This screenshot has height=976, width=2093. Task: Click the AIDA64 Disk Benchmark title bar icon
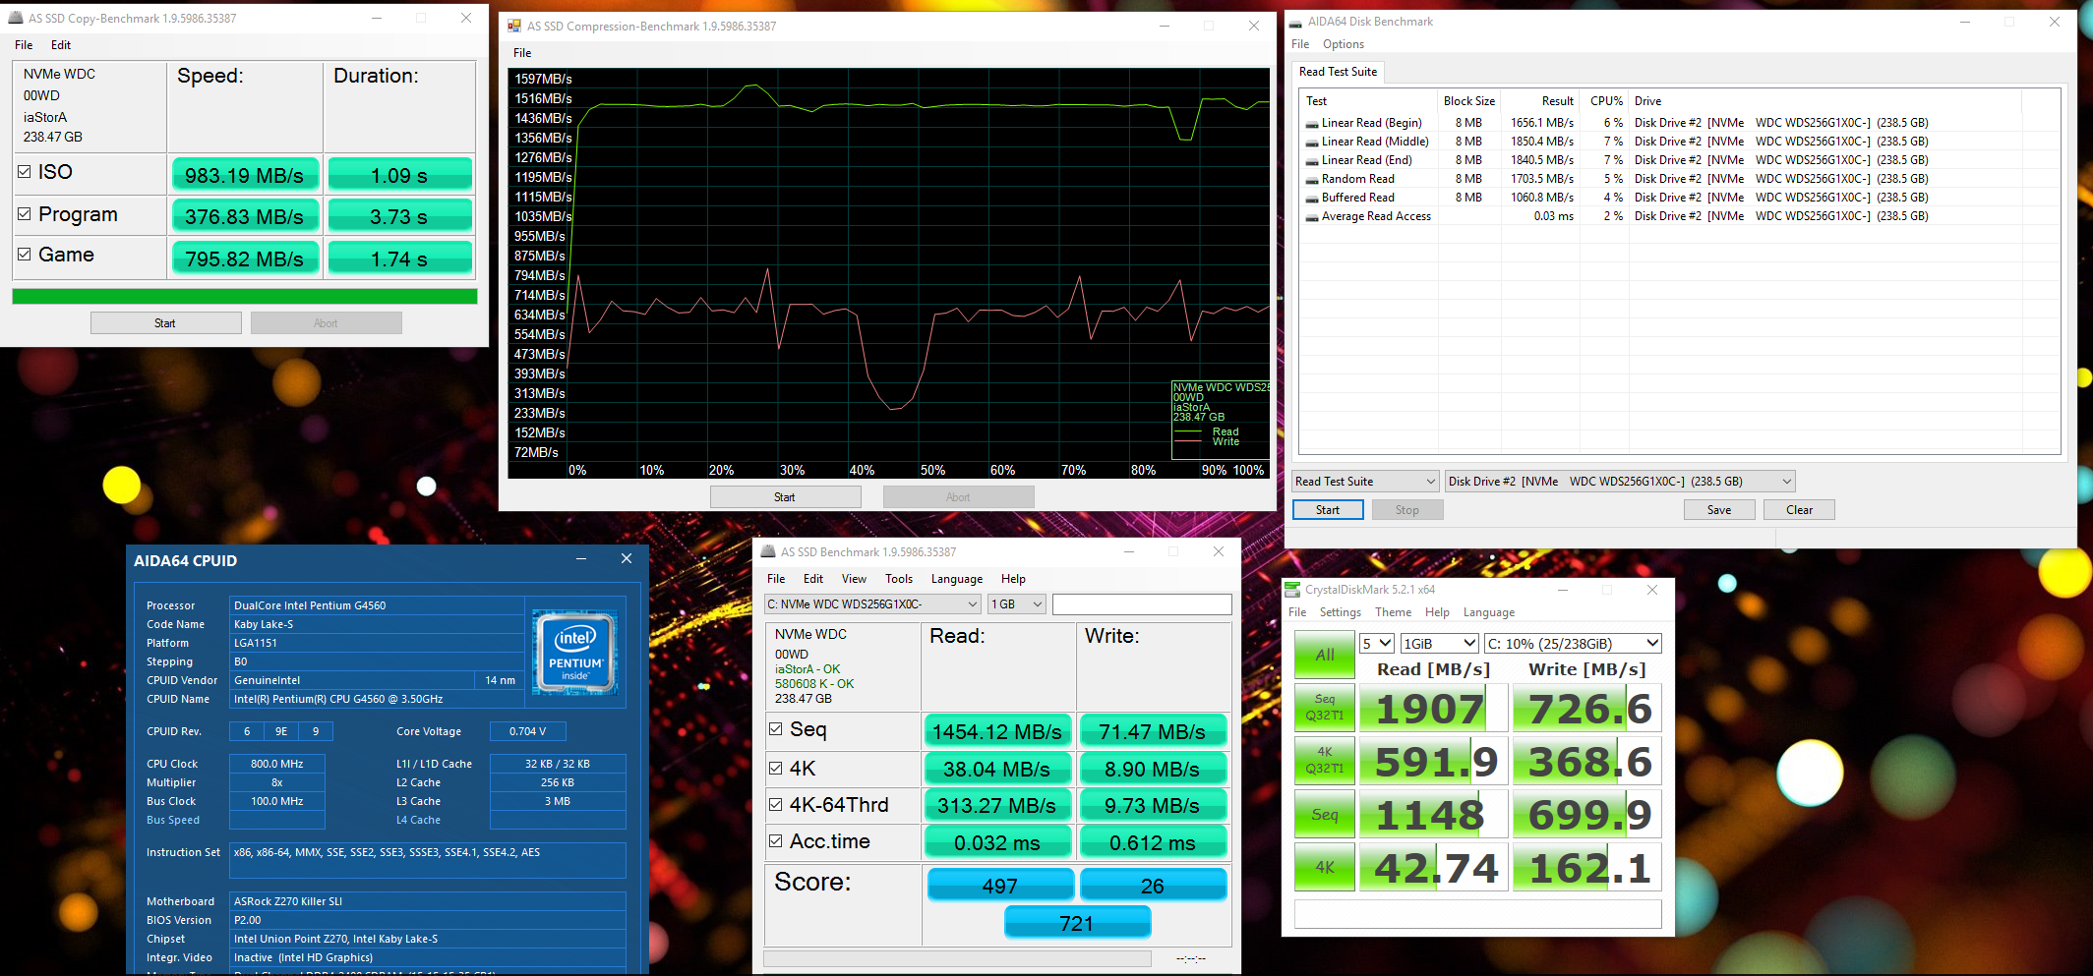[1295, 22]
